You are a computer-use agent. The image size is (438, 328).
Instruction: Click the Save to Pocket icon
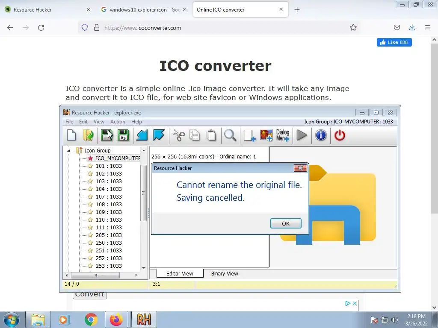pos(397,27)
